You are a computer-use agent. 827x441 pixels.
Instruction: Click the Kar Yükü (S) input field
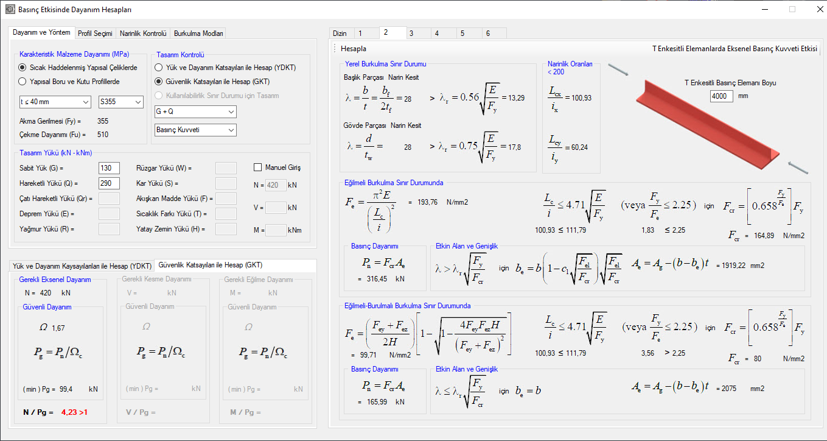click(x=226, y=183)
